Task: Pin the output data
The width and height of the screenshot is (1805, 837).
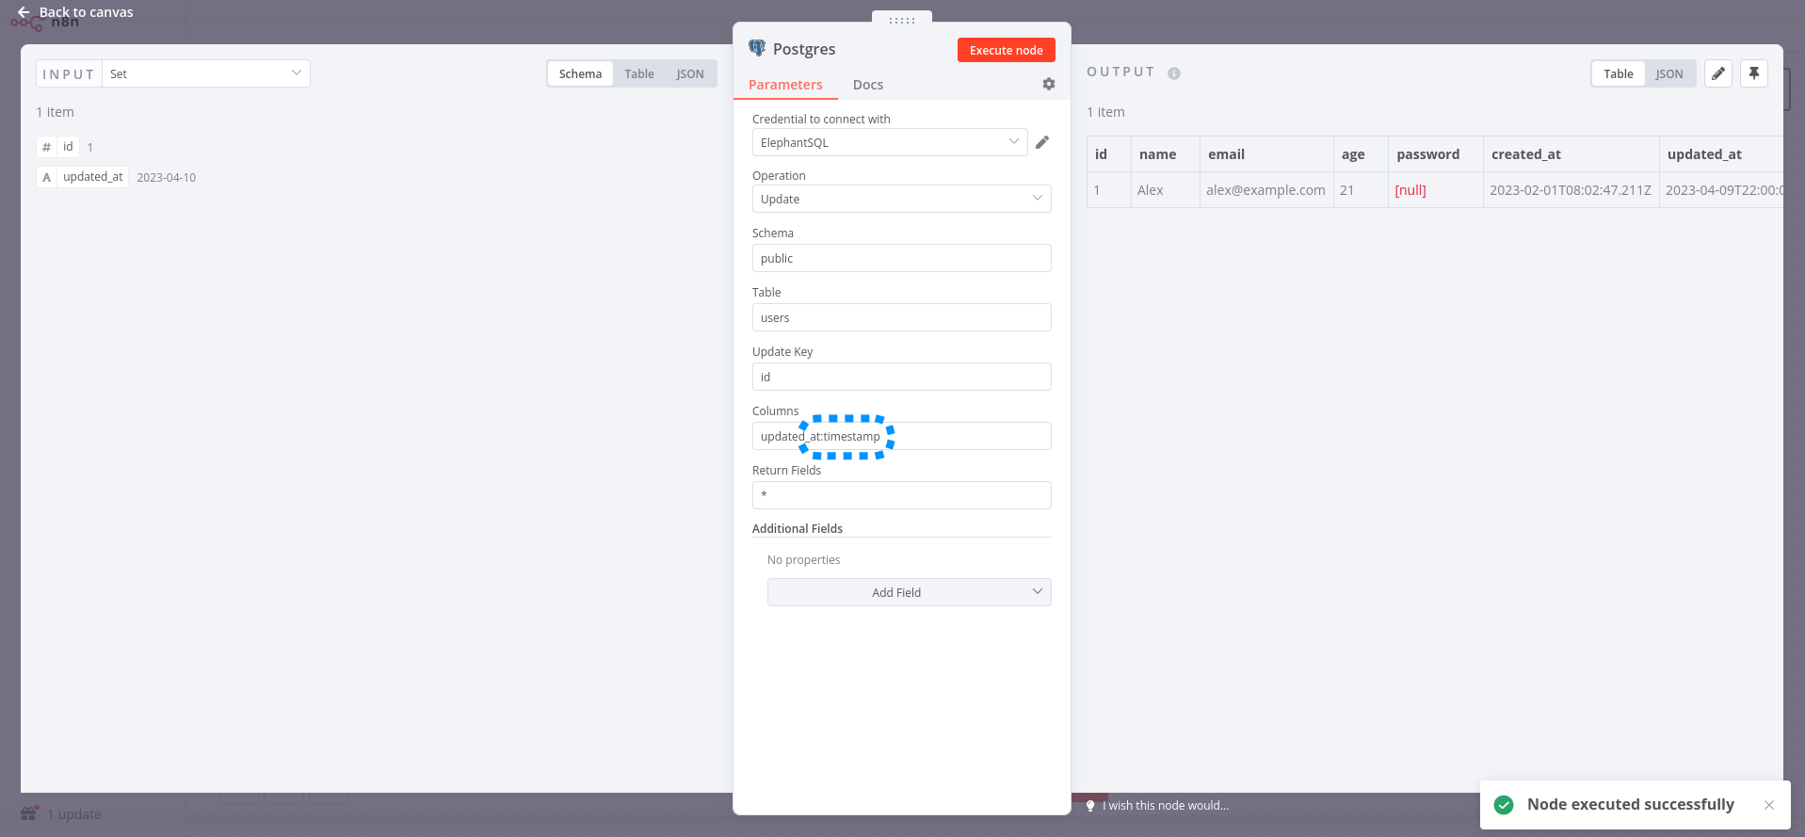Action: [1754, 73]
